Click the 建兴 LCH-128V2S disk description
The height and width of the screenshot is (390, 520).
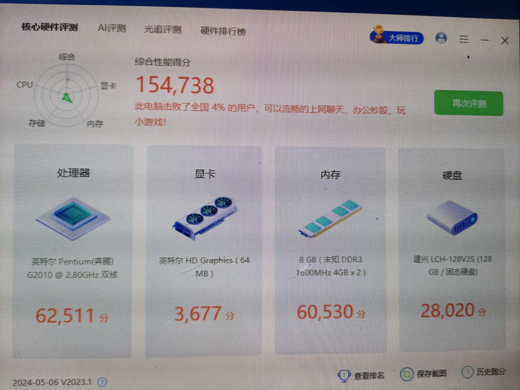pyautogui.click(x=452, y=265)
